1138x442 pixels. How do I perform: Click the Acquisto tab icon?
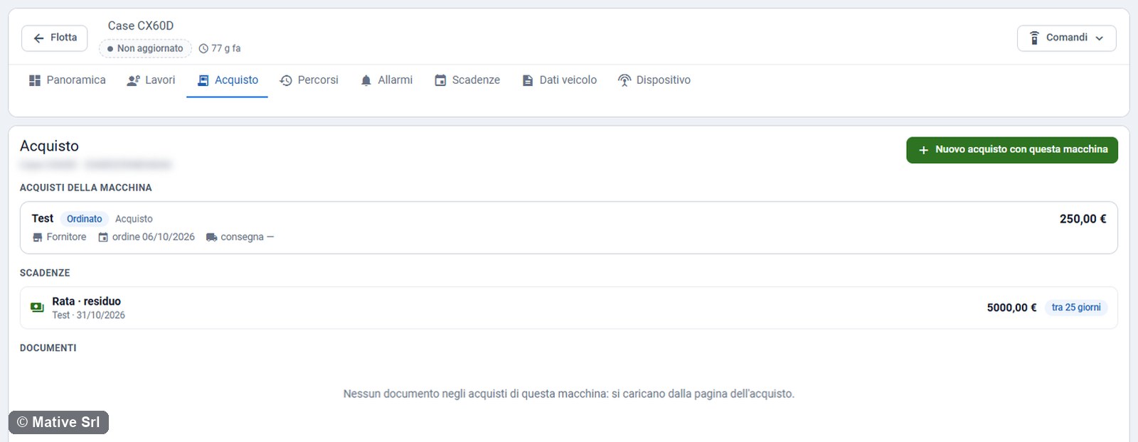(x=203, y=80)
